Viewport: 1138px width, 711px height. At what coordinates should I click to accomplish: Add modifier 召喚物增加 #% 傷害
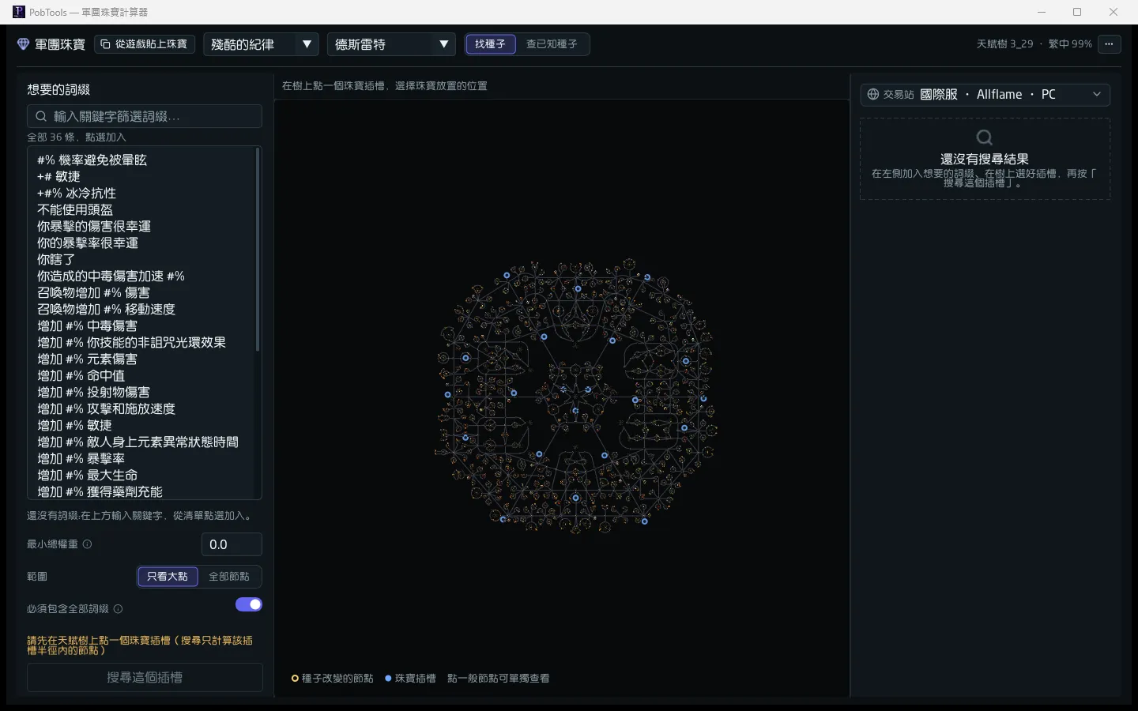pyautogui.click(x=142, y=292)
